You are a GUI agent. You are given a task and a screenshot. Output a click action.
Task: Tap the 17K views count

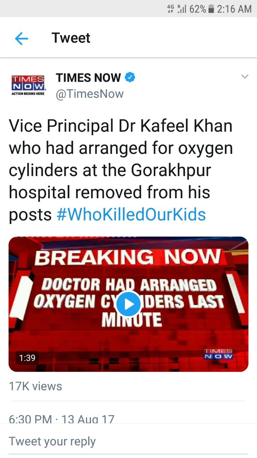point(35,386)
